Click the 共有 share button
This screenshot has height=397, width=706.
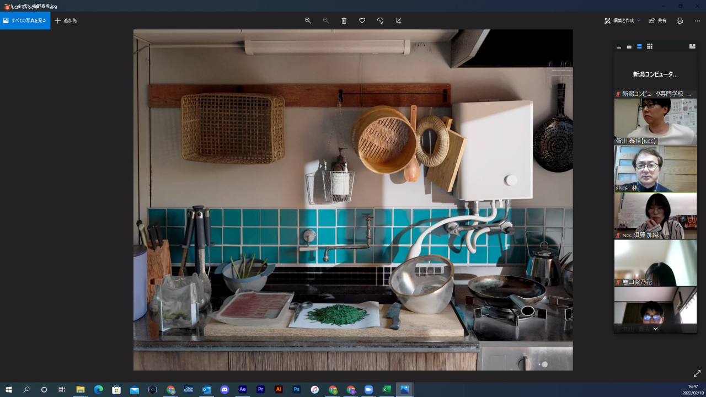click(657, 20)
